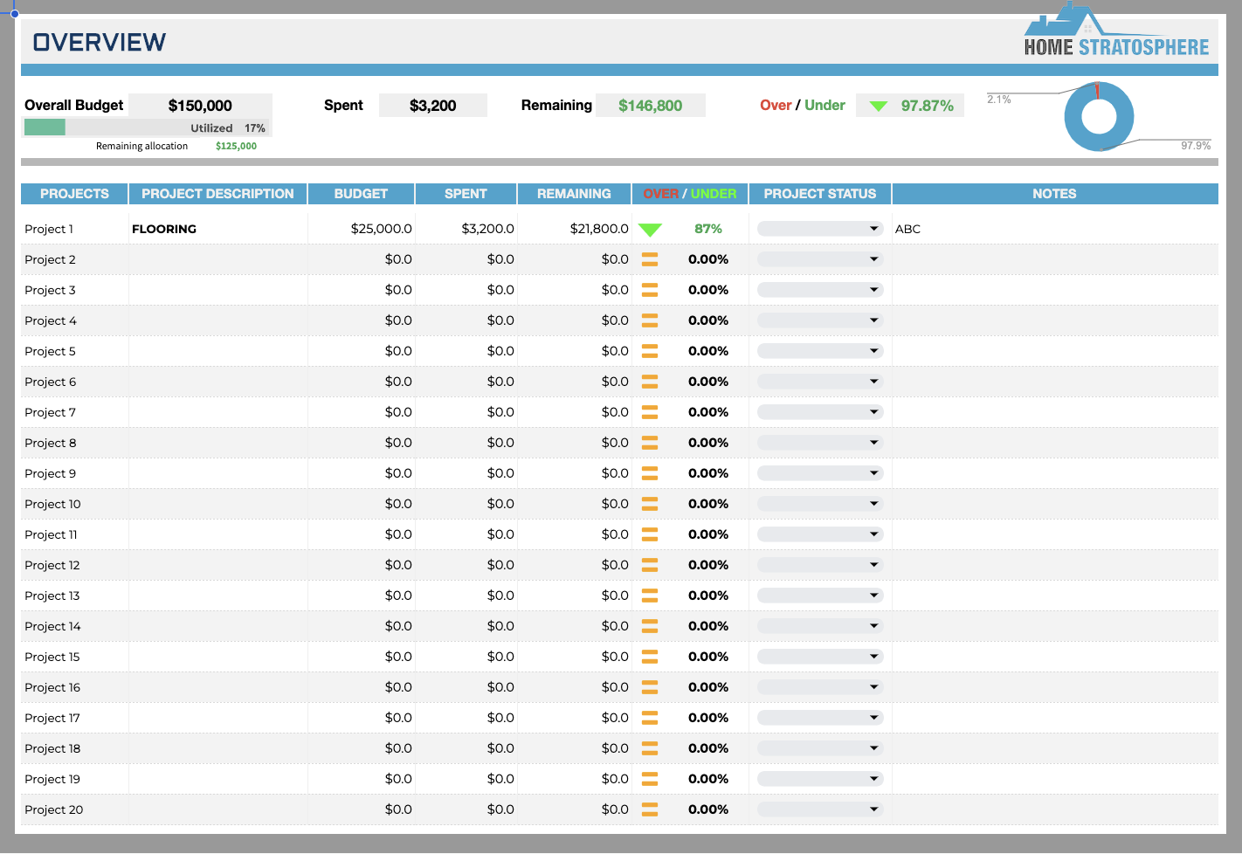Click the green triangle icon in Project 1 row
Image resolution: width=1242 pixels, height=854 pixels.
(x=650, y=230)
